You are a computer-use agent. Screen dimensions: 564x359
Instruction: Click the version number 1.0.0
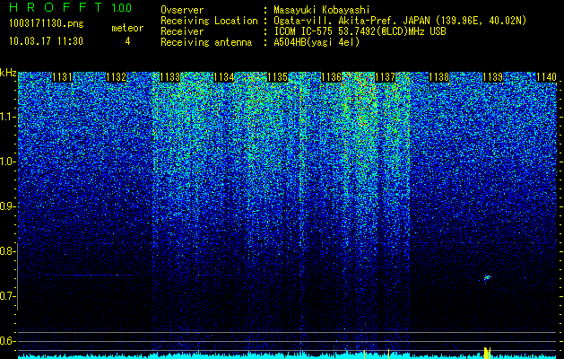(x=121, y=7)
